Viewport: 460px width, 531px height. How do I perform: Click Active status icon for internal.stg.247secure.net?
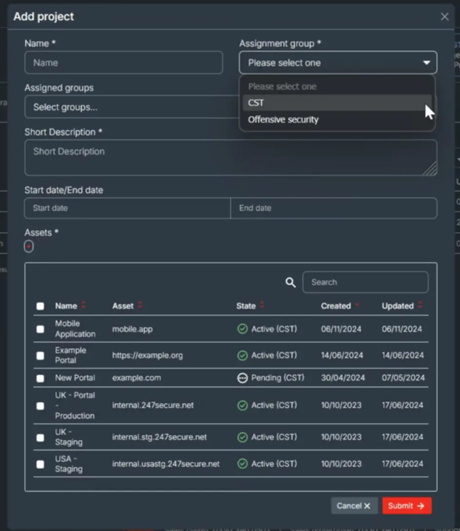(x=242, y=437)
